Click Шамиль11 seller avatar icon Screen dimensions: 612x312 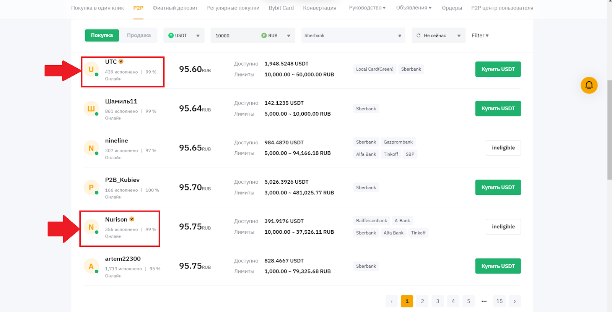tap(91, 109)
